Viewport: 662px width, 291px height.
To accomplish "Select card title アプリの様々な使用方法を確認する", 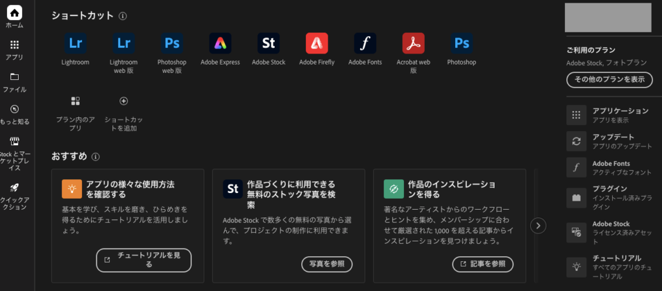I will [x=130, y=190].
